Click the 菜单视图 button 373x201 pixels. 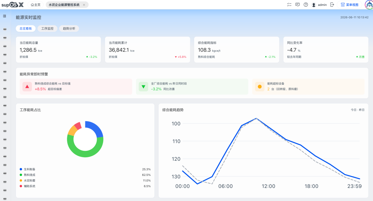(x=350, y=5)
